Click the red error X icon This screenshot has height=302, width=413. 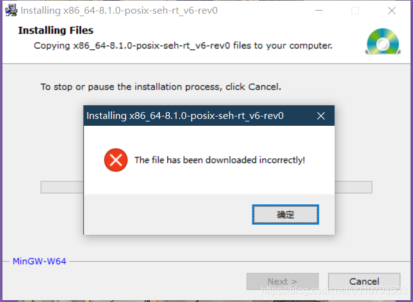point(116,160)
